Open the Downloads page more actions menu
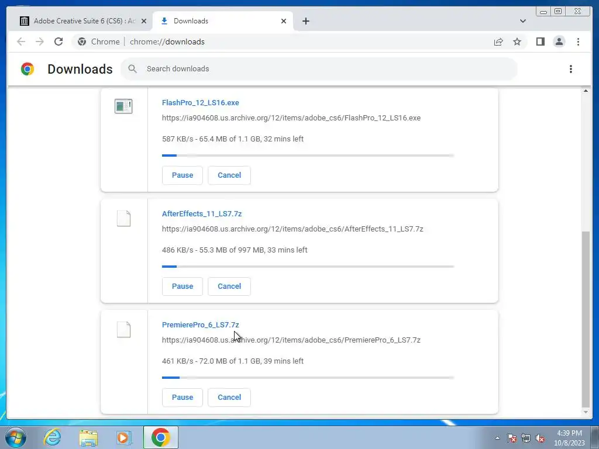 tap(571, 69)
